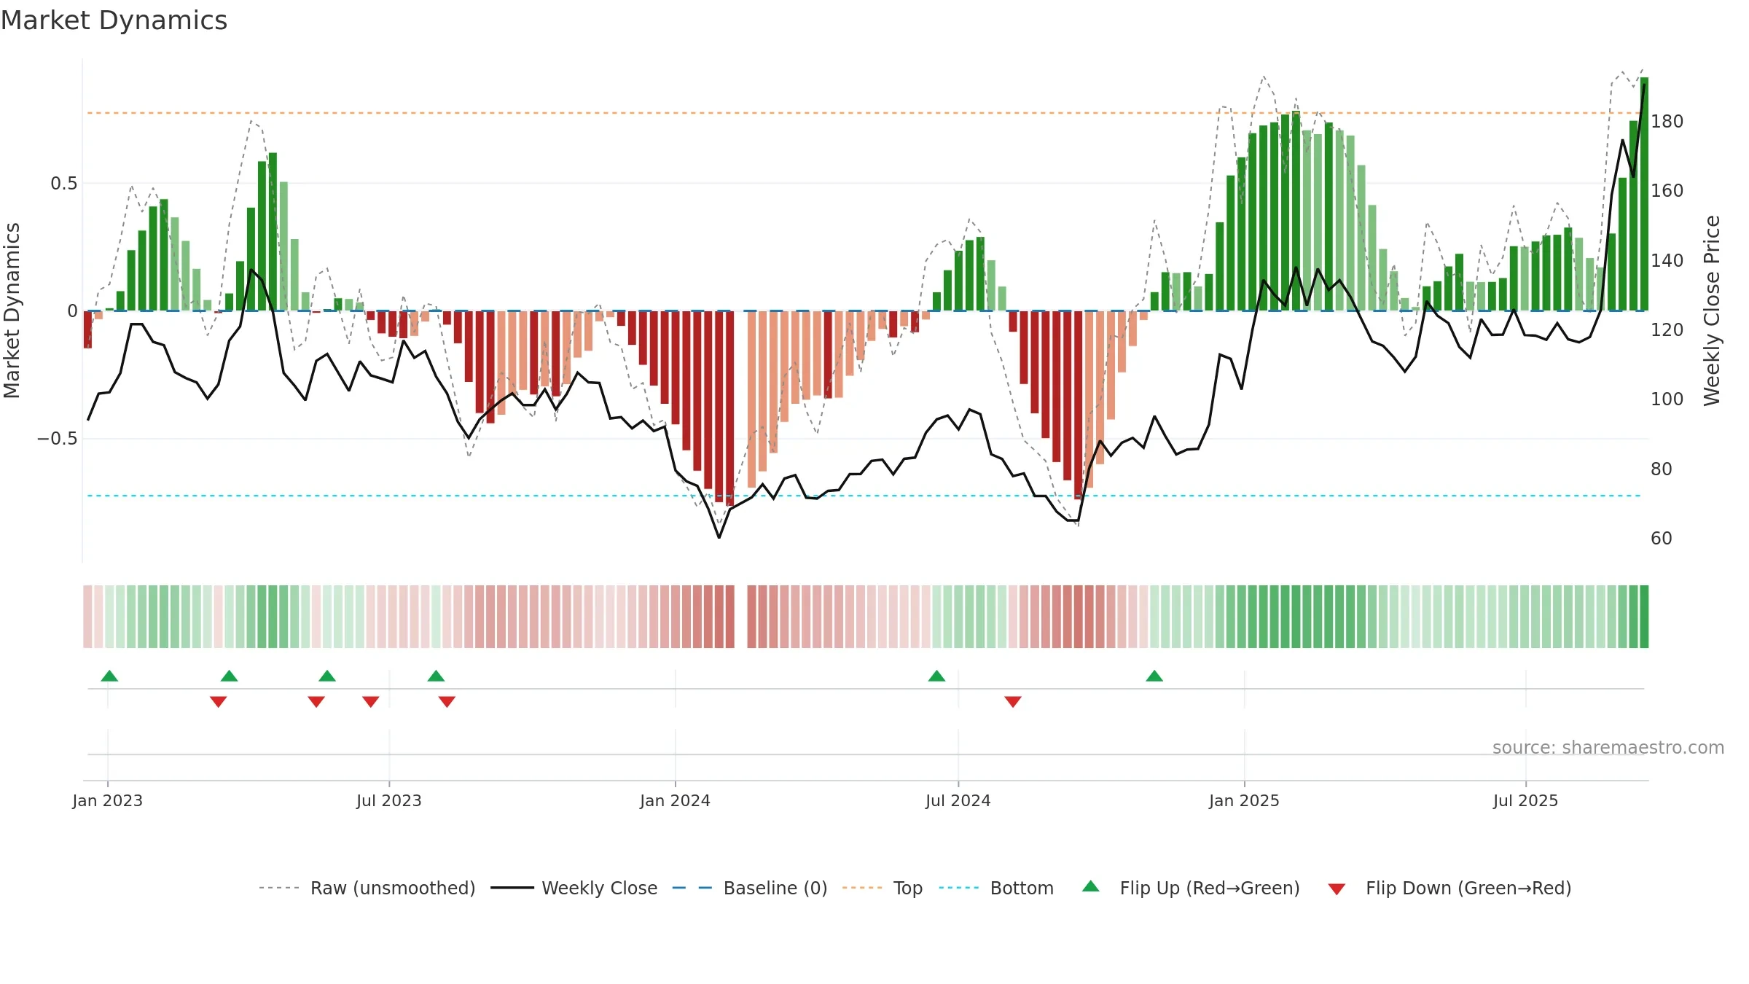
Task: Click the cyan dashed Bottom legend swatch
Action: (959, 888)
